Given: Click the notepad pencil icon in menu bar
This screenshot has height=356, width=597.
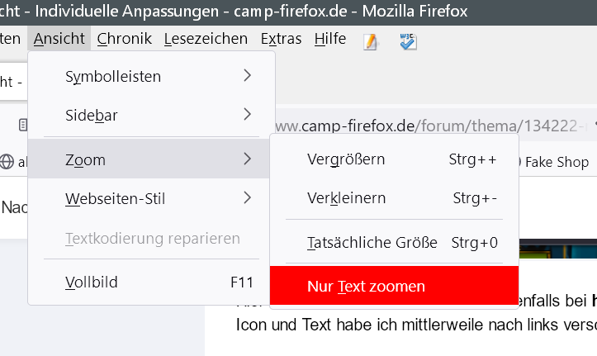Looking at the screenshot, I should [x=370, y=41].
